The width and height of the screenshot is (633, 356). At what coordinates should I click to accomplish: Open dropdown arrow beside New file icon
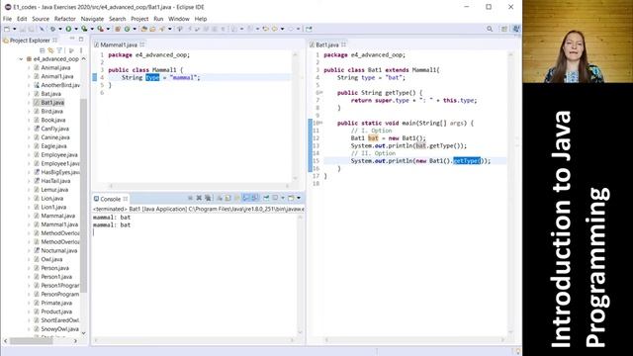coord(15,29)
